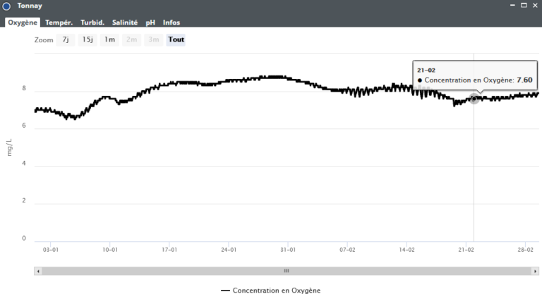Set zoom range to 15j
542x299 pixels.
(88, 39)
